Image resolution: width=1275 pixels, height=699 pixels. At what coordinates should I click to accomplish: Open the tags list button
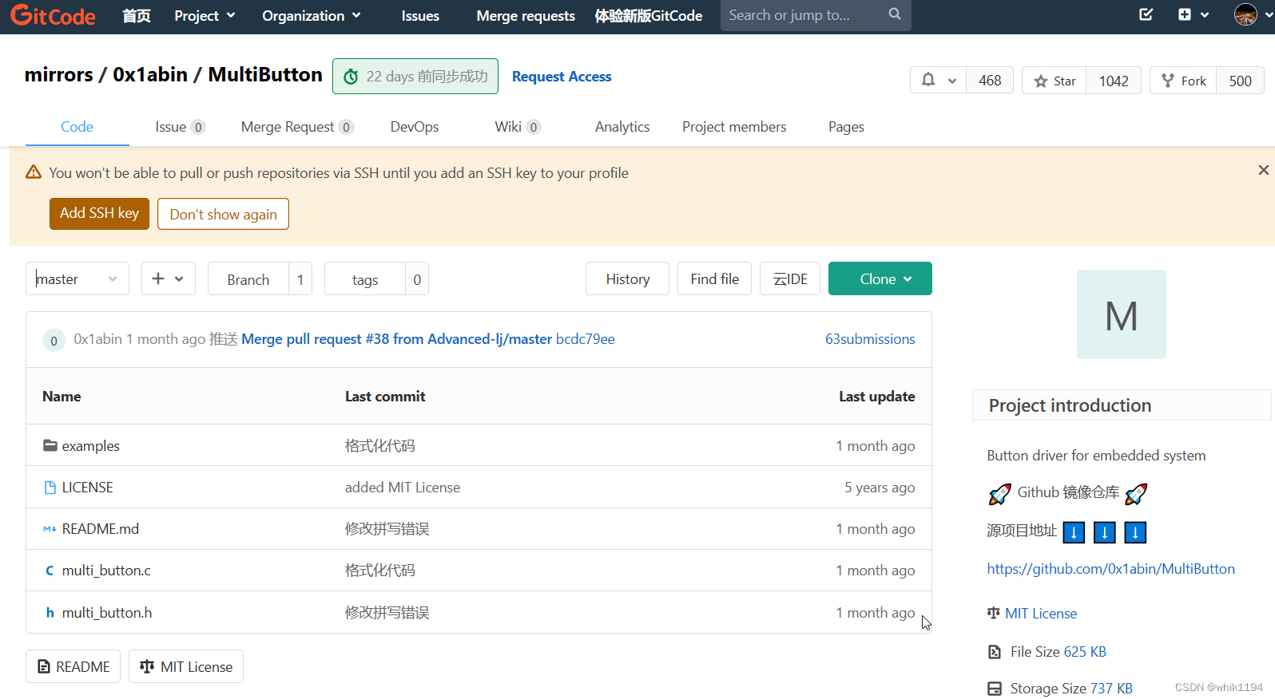point(364,279)
